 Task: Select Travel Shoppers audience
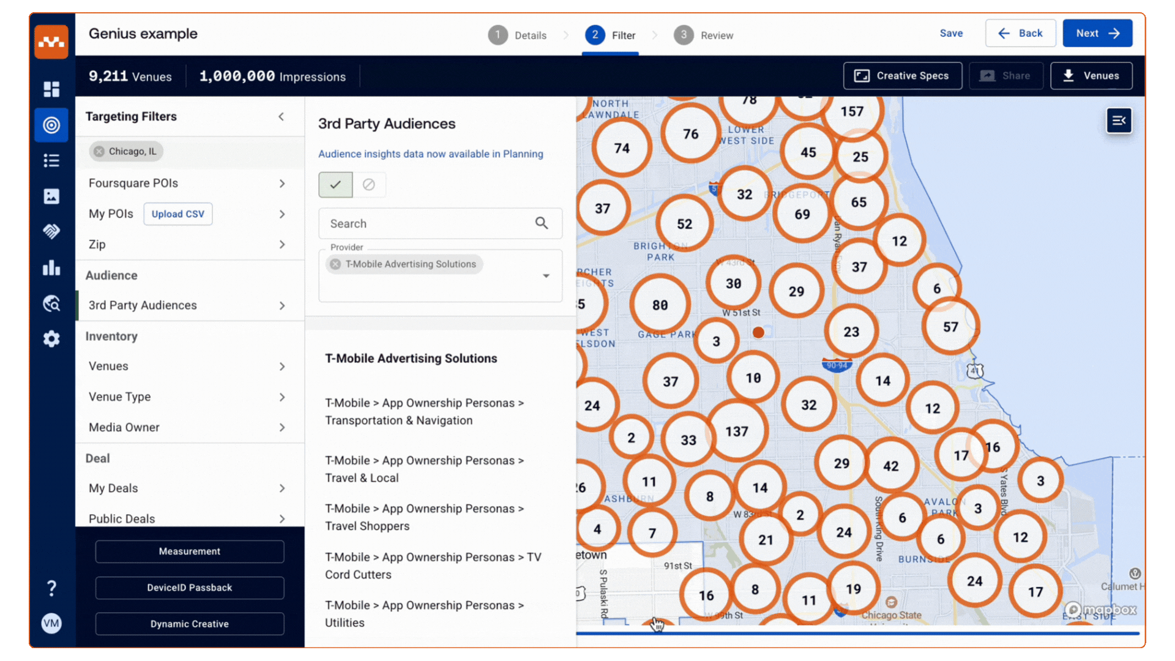[425, 517]
